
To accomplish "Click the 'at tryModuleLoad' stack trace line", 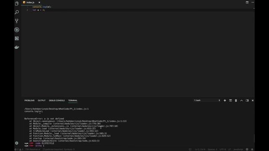I will 64,131.
